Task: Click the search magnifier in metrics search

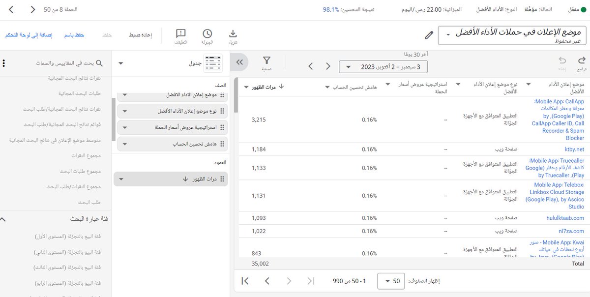Action: 99,63
